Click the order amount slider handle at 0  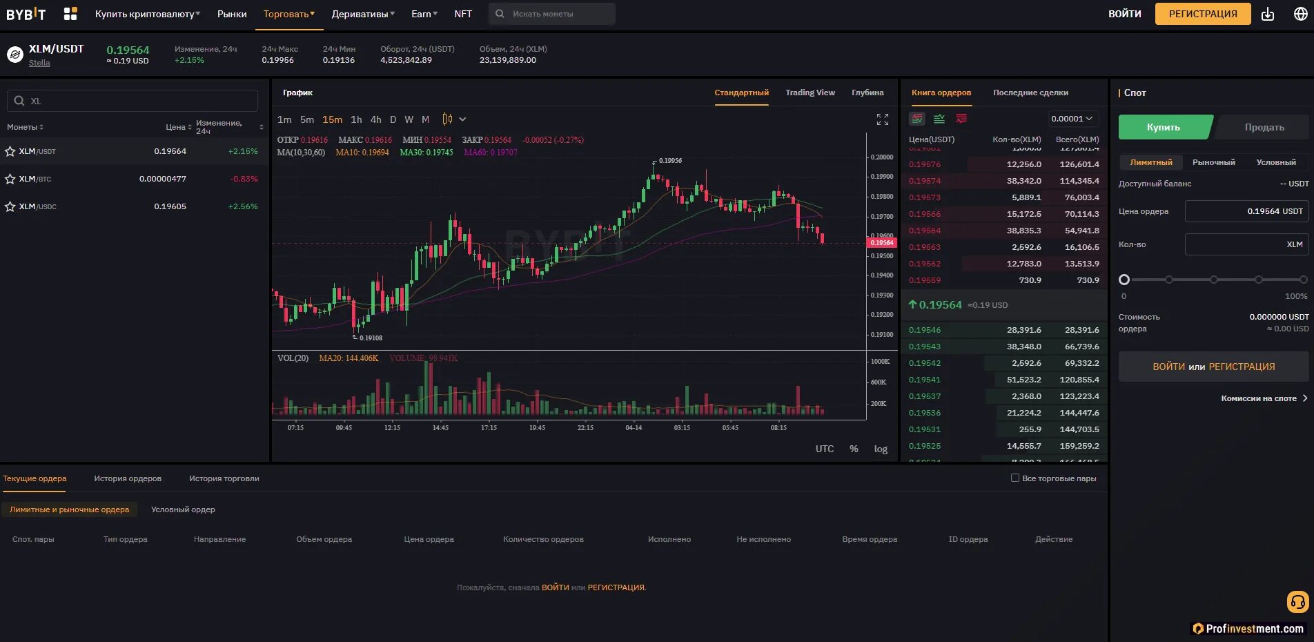click(1124, 280)
